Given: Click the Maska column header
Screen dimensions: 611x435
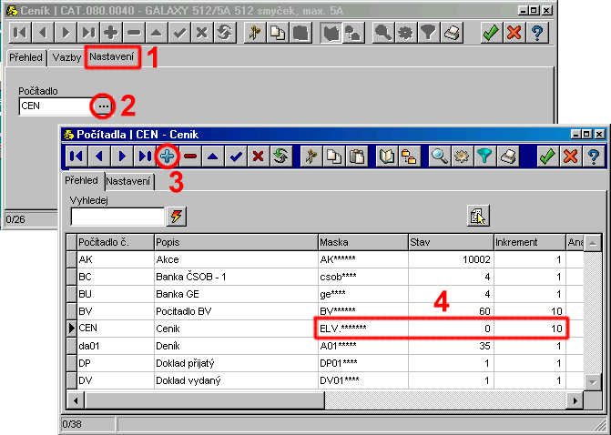Looking at the screenshot, I should click(362, 243).
